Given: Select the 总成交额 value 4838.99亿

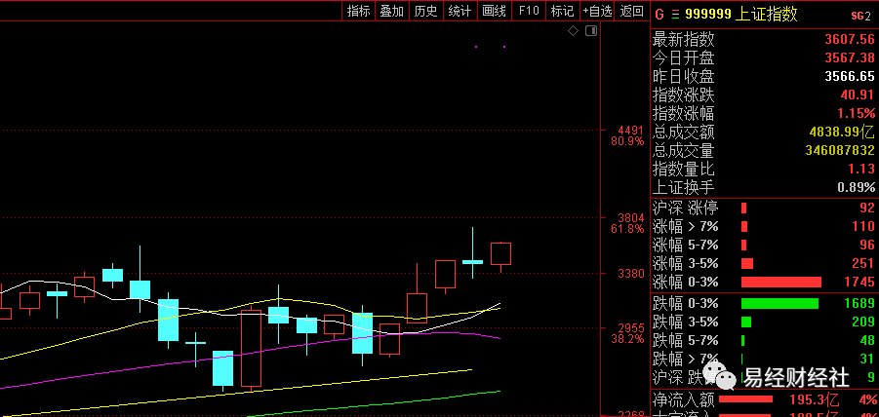Looking at the screenshot, I should [842, 132].
